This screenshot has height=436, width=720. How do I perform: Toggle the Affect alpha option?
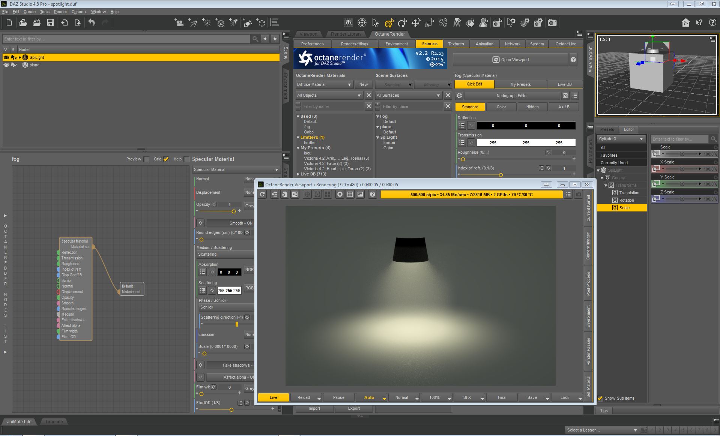230,377
